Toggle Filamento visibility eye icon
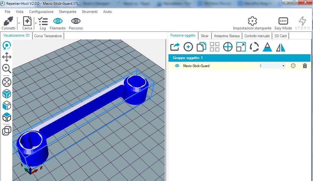 (x=58, y=21)
